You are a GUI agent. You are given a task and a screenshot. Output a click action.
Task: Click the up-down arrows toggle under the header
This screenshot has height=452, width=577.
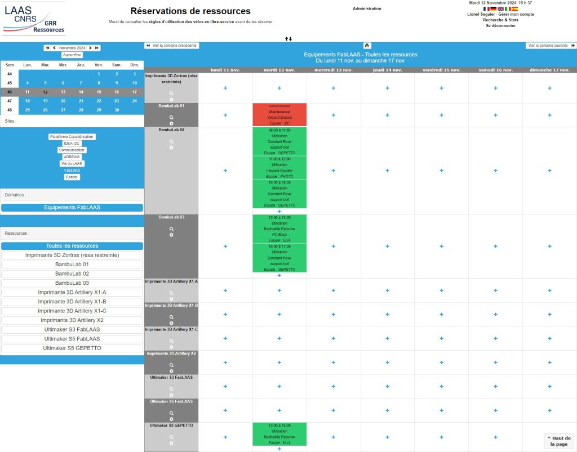pyautogui.click(x=288, y=39)
